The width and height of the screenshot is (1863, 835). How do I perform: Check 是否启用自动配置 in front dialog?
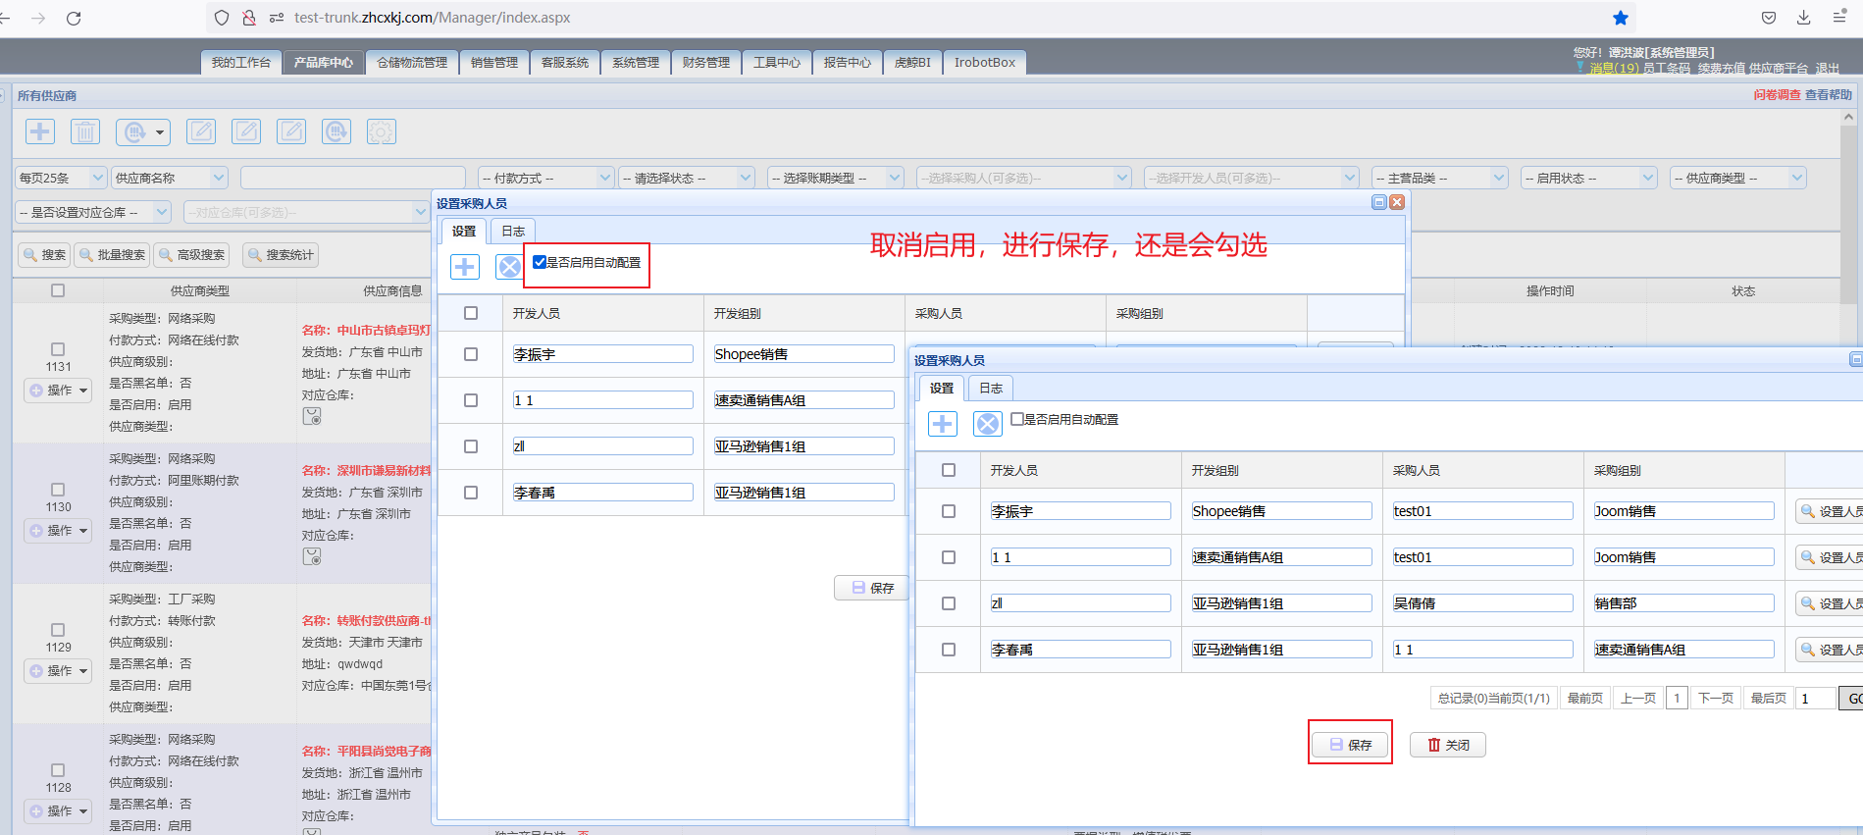coord(1017,419)
